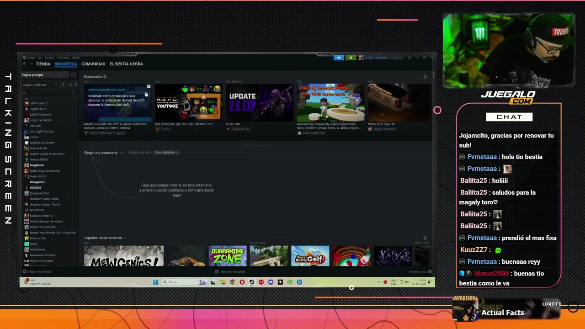
Task: Click Windows taskbar Buscar search box
Action: point(185,282)
